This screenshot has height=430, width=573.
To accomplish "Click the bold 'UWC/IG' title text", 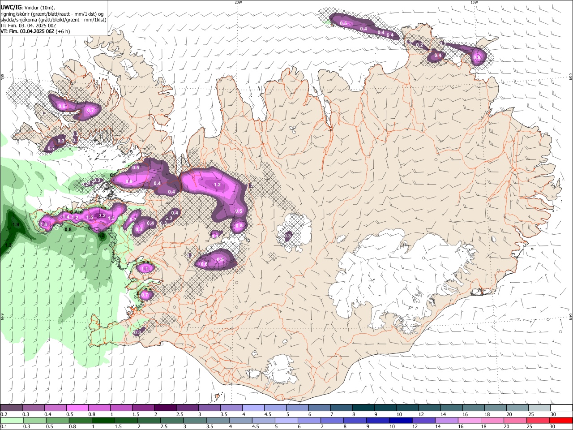I will point(11,8).
